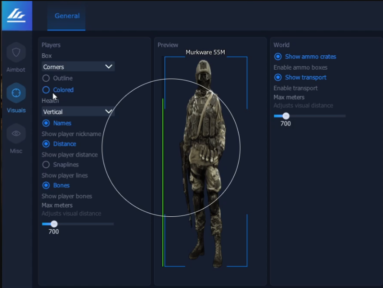
Task: Click the World panel heading
Action: [x=282, y=45]
